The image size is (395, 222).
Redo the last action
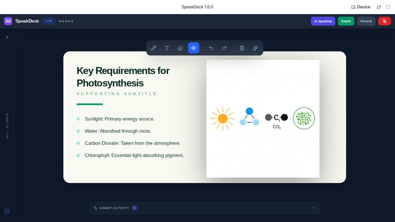(224, 48)
